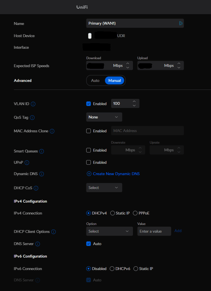Click the DHCP Client Options info icon
Image resolution: width=211 pixels, height=291 pixels.
pos(53,232)
